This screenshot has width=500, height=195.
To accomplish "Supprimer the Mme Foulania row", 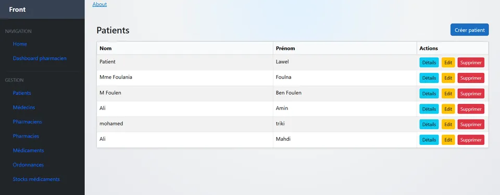I will [x=471, y=78].
